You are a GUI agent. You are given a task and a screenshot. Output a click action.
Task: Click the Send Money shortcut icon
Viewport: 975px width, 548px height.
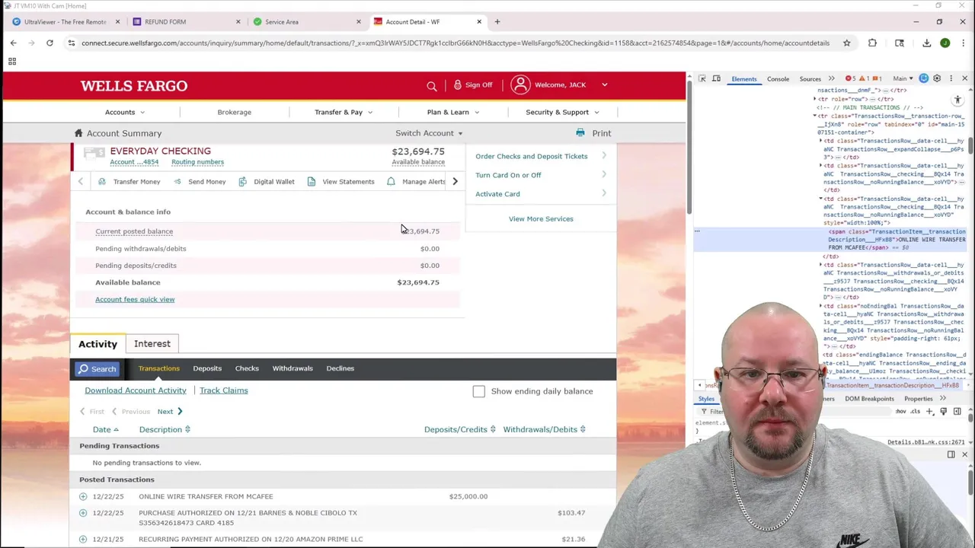(177, 181)
